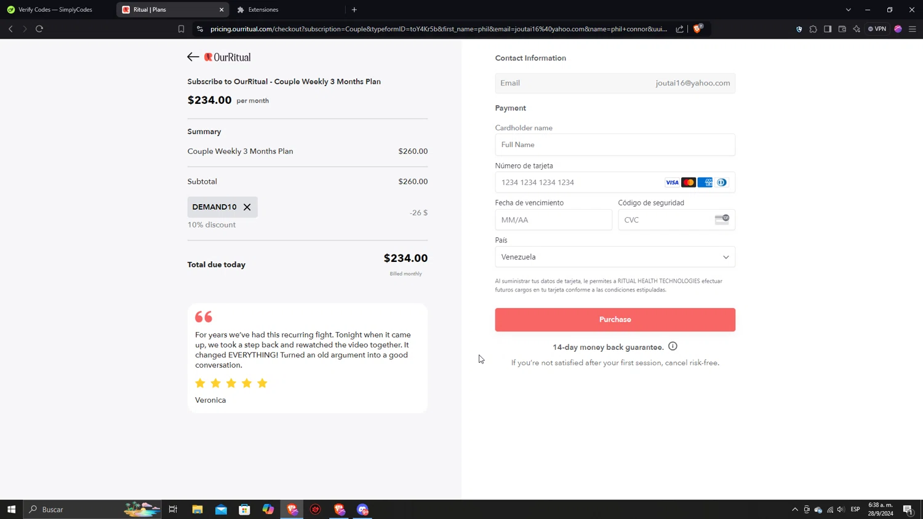
Task: Open the Leo AI assistant icon
Action: point(857,29)
